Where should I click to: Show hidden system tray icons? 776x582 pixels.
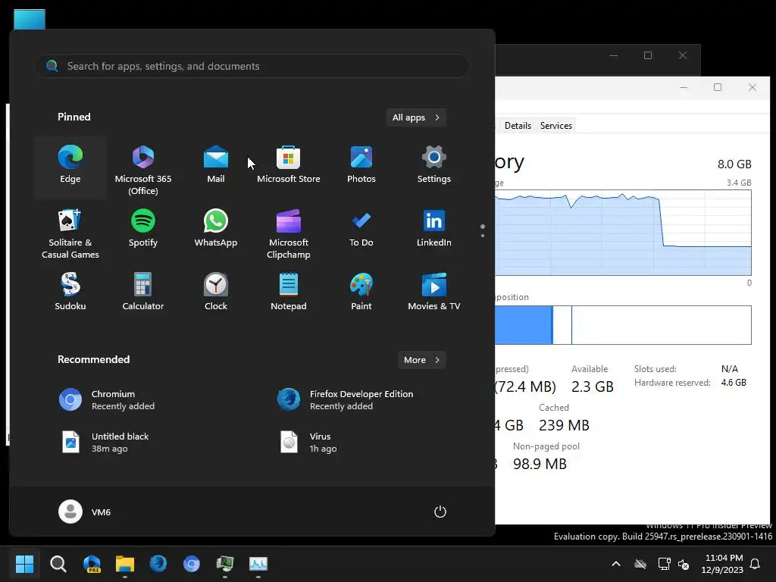pos(615,564)
